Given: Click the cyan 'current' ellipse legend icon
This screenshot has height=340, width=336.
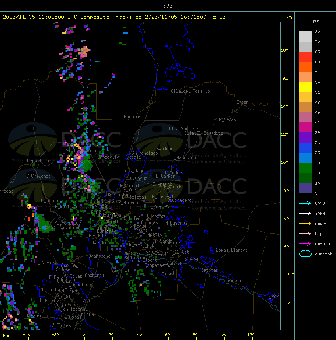Looking at the screenshot, I should [x=305, y=254].
